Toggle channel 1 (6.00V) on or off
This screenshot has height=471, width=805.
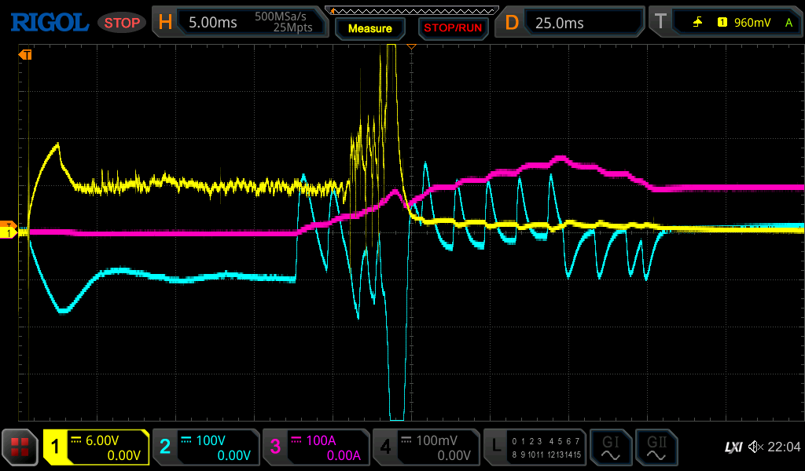(96, 447)
